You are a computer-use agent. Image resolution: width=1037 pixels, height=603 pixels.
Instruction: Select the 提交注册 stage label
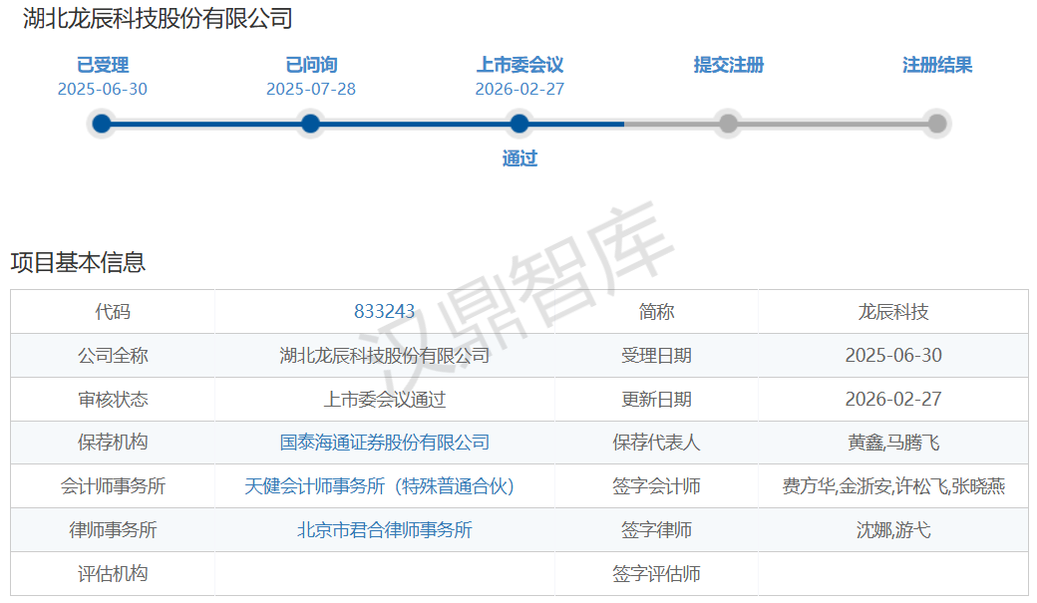(x=728, y=66)
